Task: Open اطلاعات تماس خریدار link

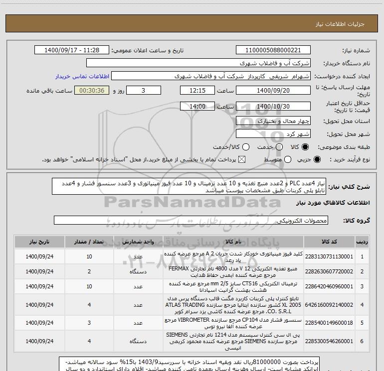Action: pyautogui.click(x=82, y=76)
